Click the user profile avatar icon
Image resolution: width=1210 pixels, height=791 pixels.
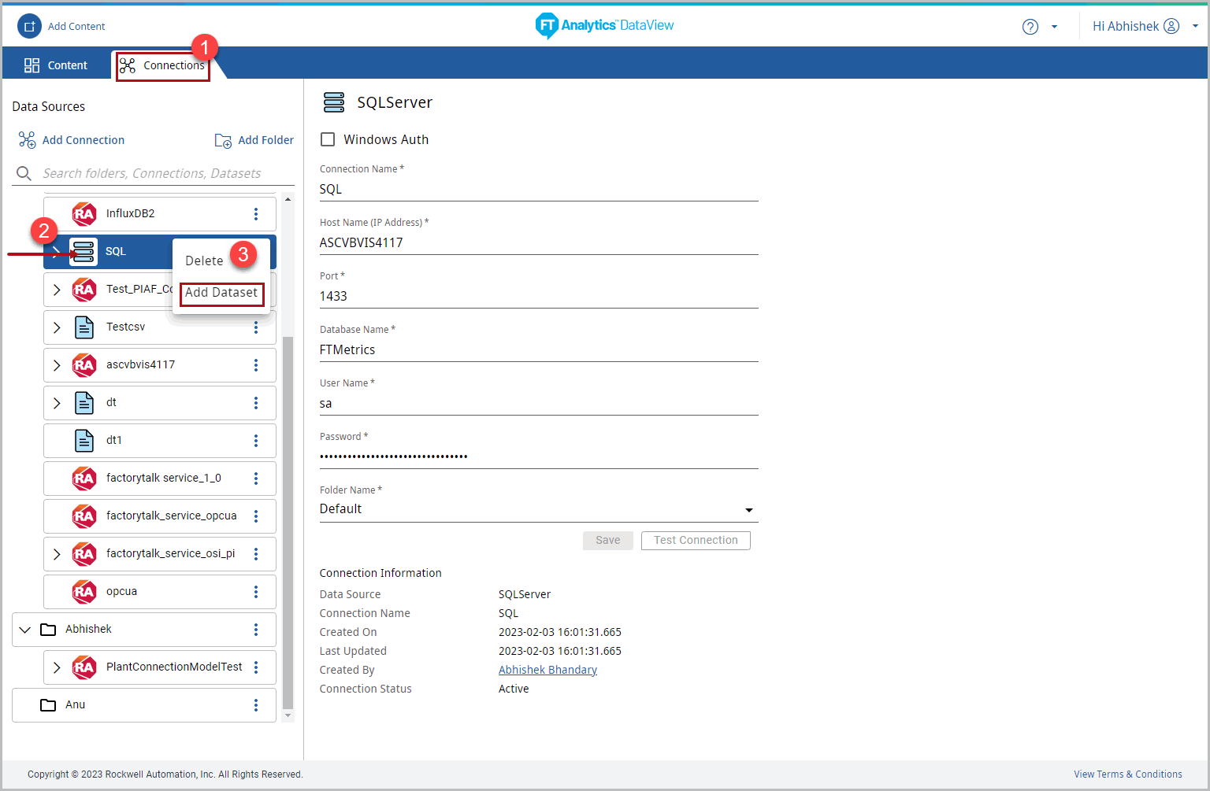(1171, 26)
